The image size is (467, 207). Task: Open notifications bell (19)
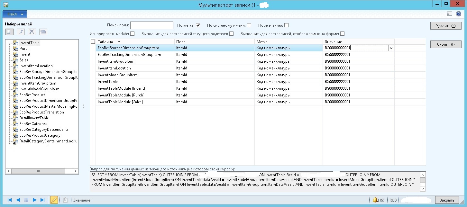click(378, 200)
